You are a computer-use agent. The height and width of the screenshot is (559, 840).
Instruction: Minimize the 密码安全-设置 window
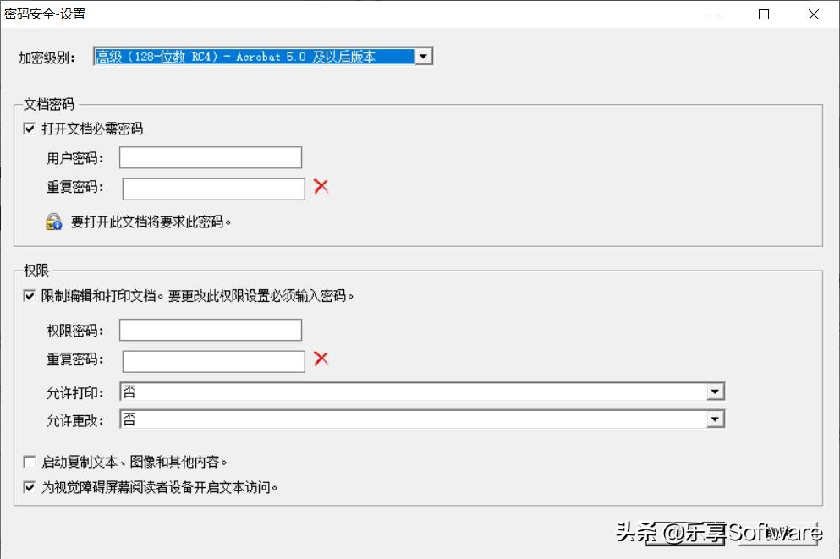(715, 14)
